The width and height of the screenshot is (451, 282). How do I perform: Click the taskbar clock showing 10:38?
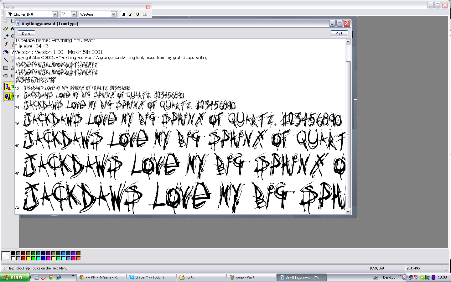point(442,277)
